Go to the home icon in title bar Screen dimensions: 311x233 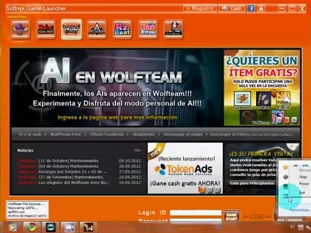pyautogui.click(x=261, y=8)
